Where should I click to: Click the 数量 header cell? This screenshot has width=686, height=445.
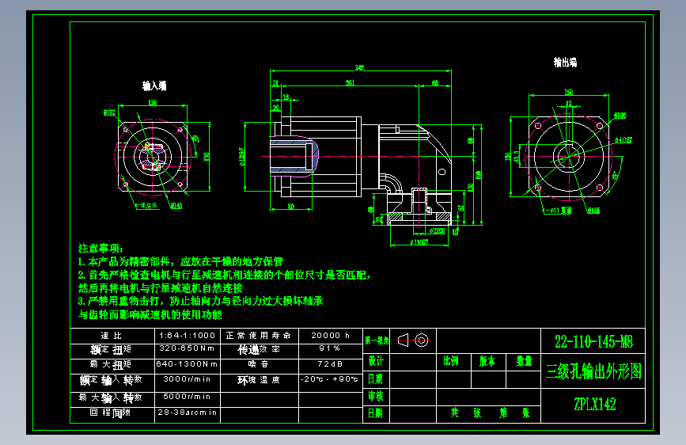tap(524, 361)
